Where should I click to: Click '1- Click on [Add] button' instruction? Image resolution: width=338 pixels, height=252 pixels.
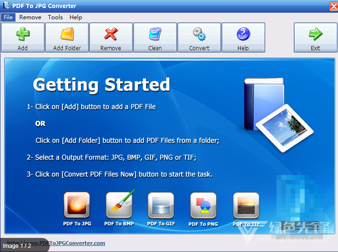tap(91, 107)
